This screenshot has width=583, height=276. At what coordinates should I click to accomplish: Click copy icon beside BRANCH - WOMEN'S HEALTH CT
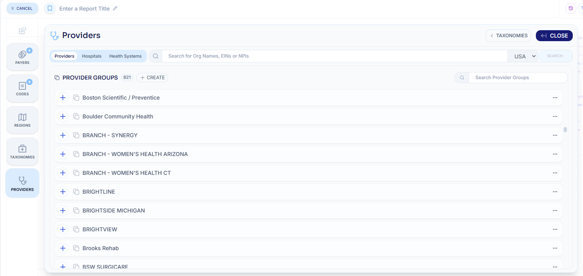coord(76,173)
